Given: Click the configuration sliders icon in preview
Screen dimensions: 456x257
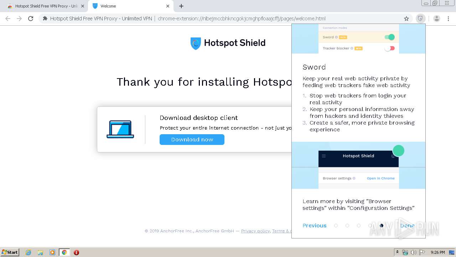Looking at the screenshot, I should [x=393, y=156].
